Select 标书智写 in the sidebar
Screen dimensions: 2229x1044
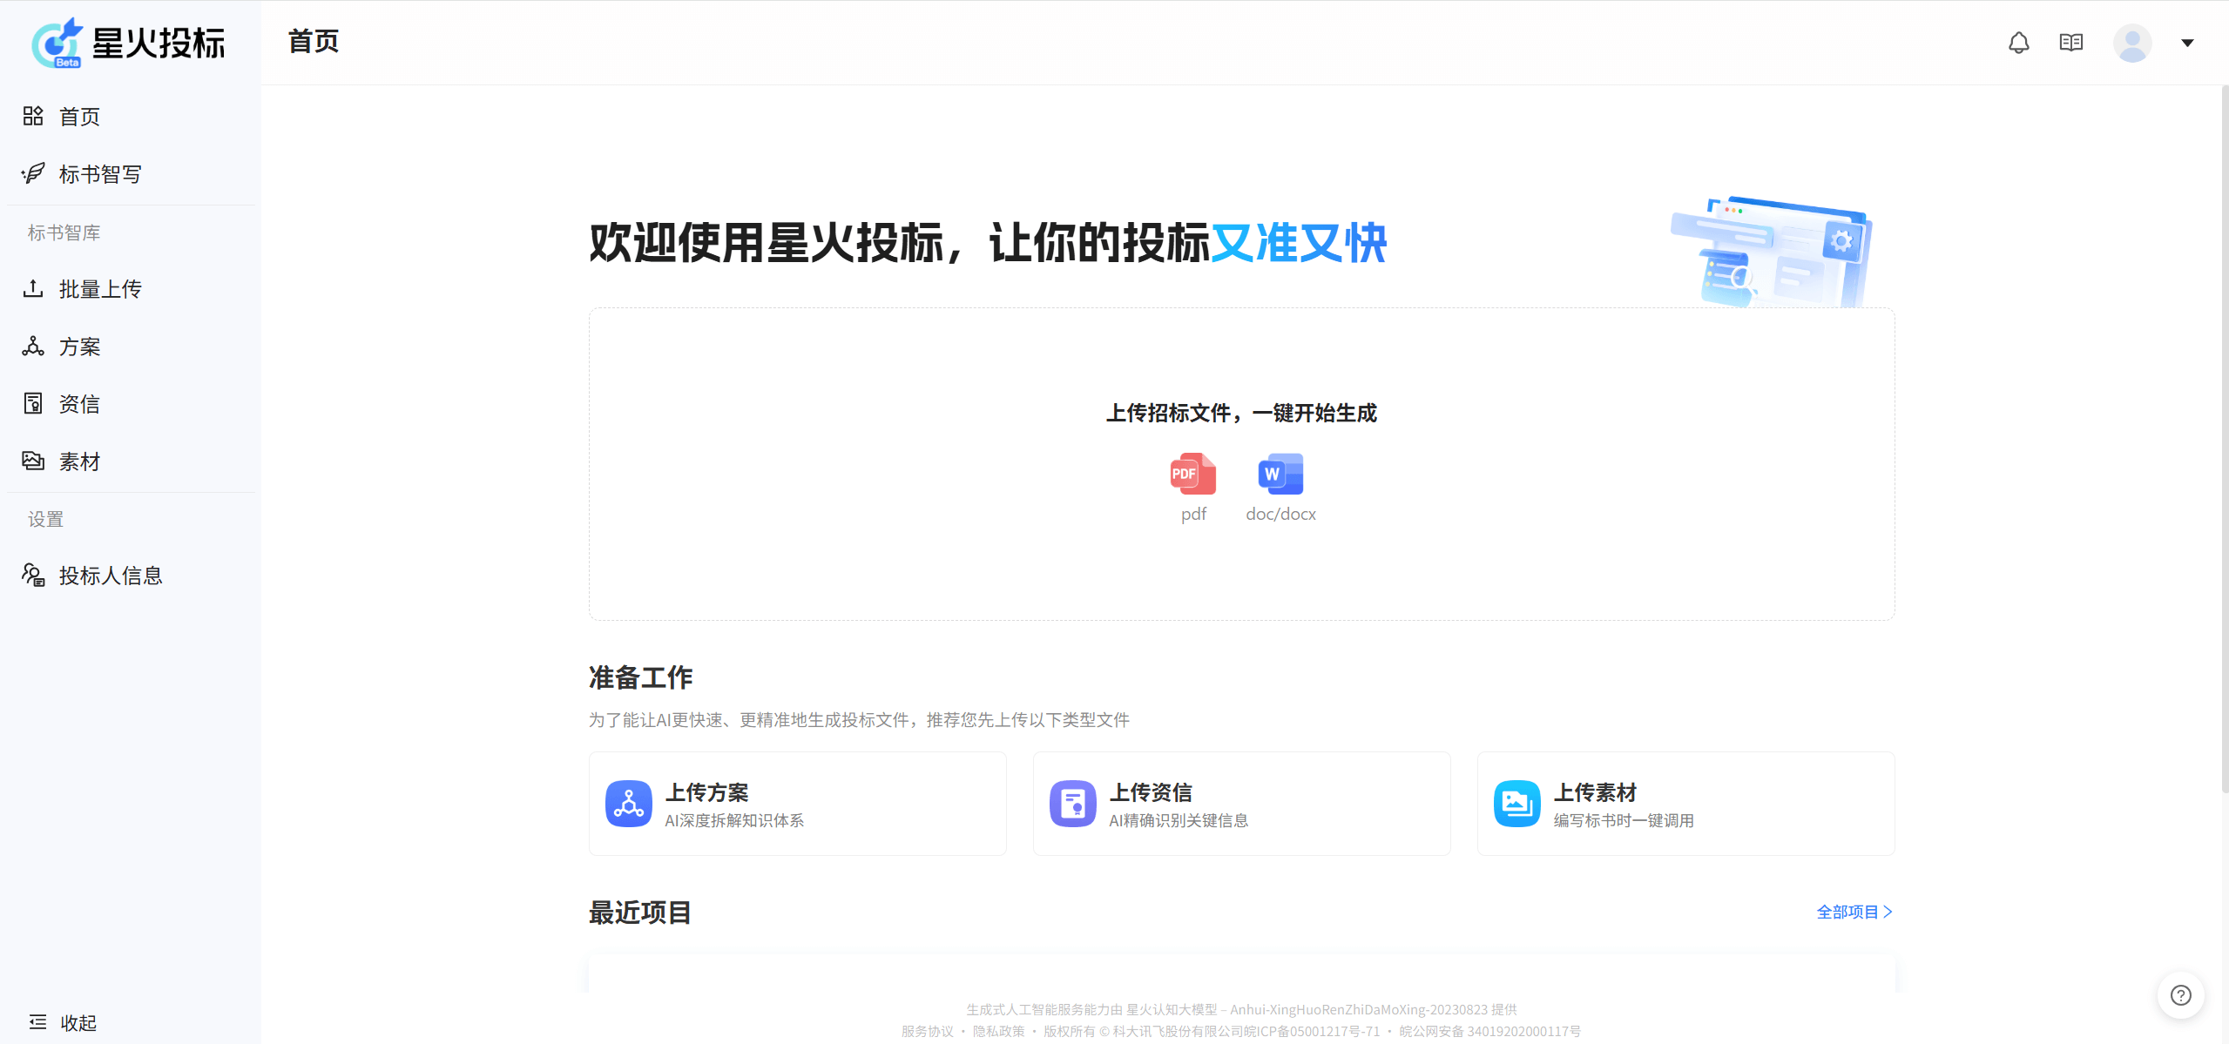(100, 173)
